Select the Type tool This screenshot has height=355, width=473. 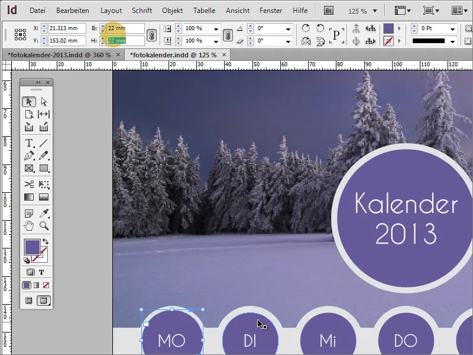pos(29,143)
